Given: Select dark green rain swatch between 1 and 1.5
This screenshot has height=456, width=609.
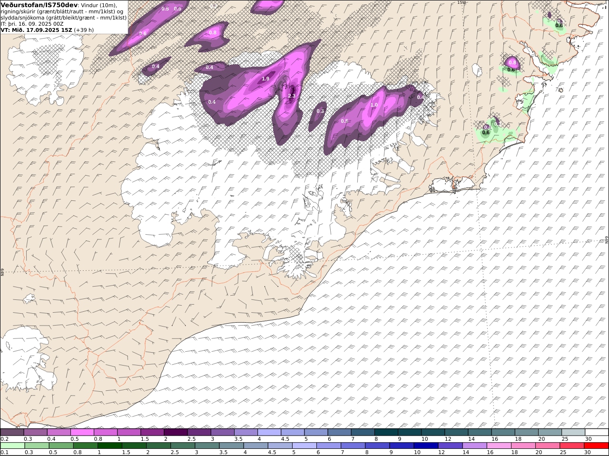Looking at the screenshot, I should tap(110, 446).
